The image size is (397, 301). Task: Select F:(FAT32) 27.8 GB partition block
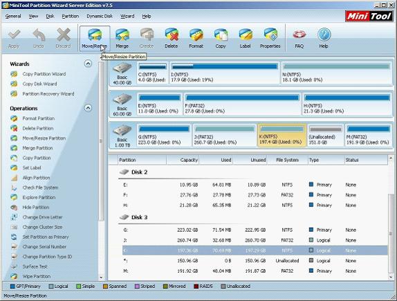[242, 104]
